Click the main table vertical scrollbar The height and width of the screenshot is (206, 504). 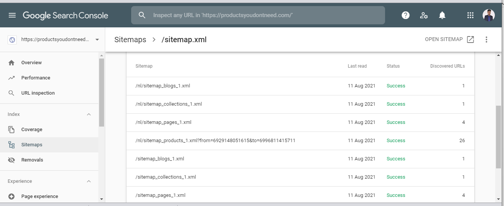pyautogui.click(x=498, y=137)
